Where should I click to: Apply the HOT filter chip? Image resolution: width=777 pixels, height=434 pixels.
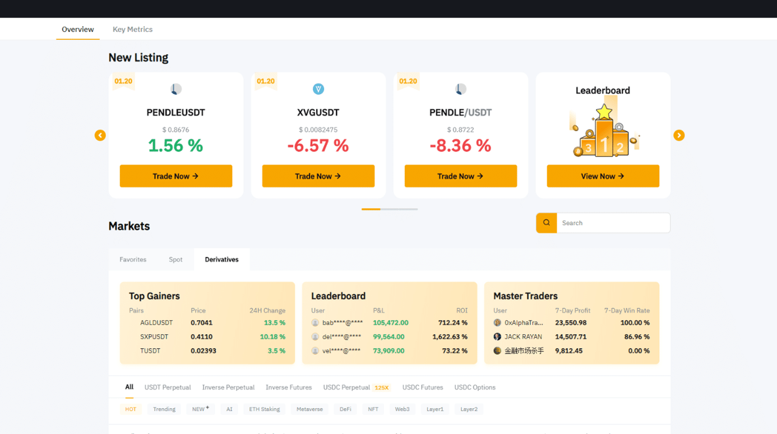131,409
